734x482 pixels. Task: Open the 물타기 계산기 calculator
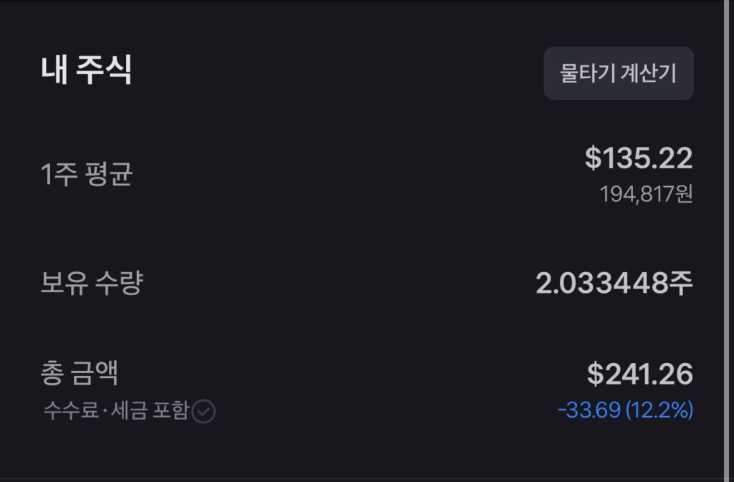point(619,73)
